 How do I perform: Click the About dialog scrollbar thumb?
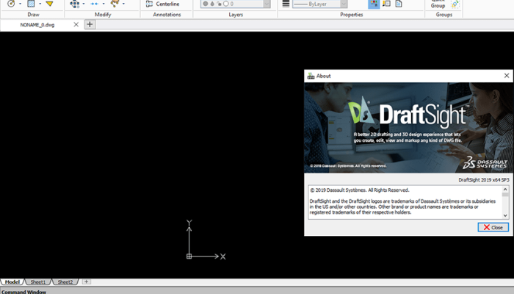click(x=505, y=195)
